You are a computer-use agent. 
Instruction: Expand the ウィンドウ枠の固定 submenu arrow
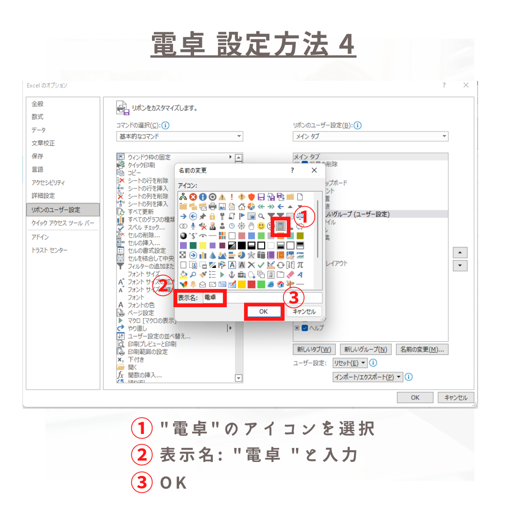tap(231, 157)
